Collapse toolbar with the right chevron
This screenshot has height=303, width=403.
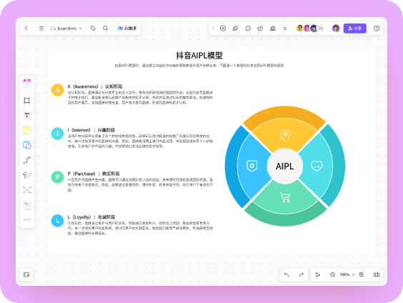click(213, 29)
